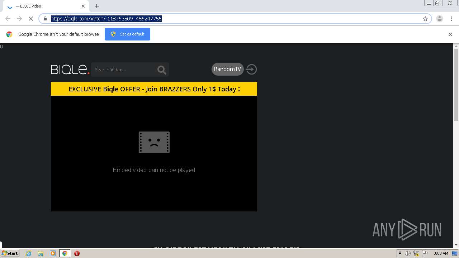
Task: Minimize the Chrome window
Action: pyautogui.click(x=429, y=3)
